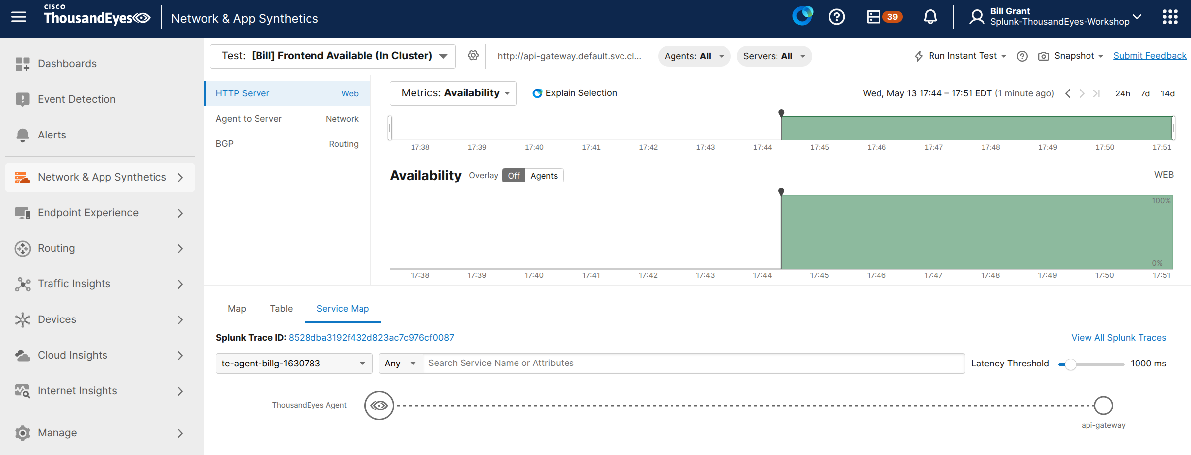Expand the Routing sidebar chevron
This screenshot has width=1191, height=455.
(x=180, y=249)
